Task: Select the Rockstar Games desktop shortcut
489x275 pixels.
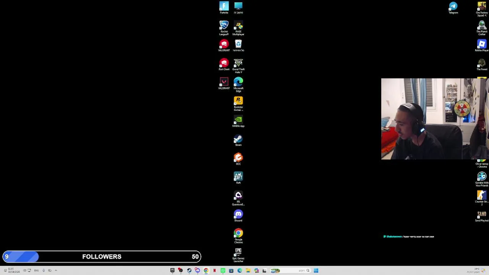Action: (238, 104)
